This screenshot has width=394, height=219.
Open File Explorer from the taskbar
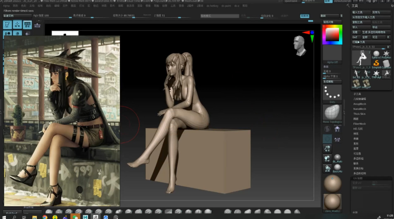35,217
